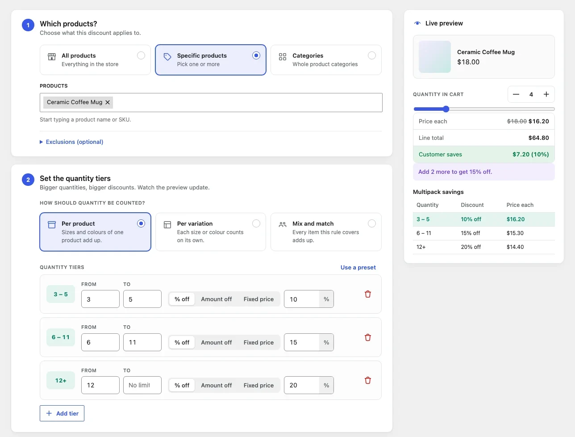Screen dimensions: 575x437
Task: Focus the products search input field
Action: click(211, 102)
